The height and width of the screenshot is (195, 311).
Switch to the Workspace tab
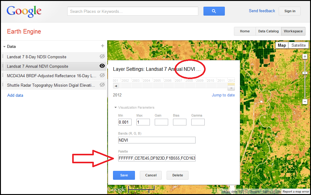pos(293,31)
